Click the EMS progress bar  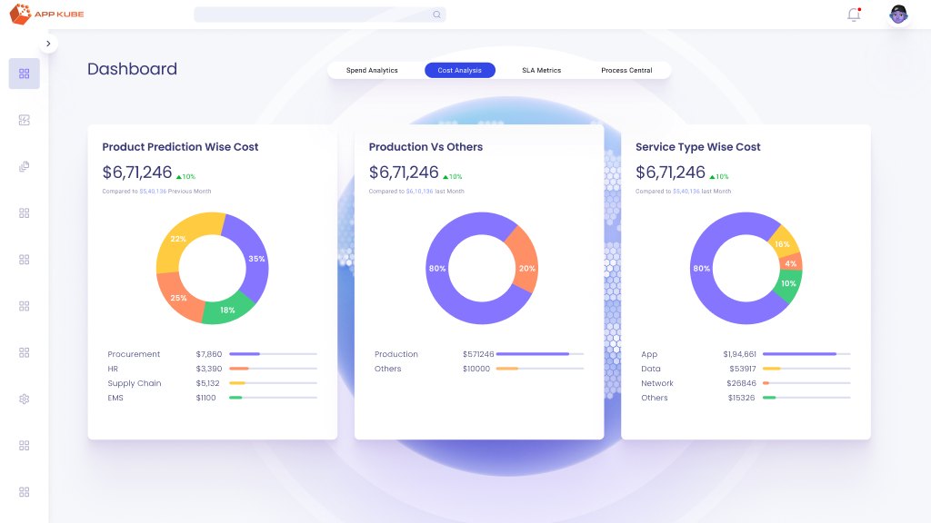(x=273, y=398)
